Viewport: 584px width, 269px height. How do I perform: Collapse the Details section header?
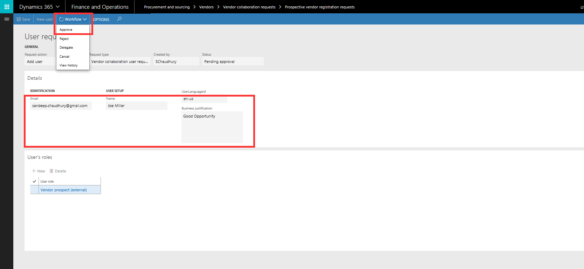tap(35, 78)
